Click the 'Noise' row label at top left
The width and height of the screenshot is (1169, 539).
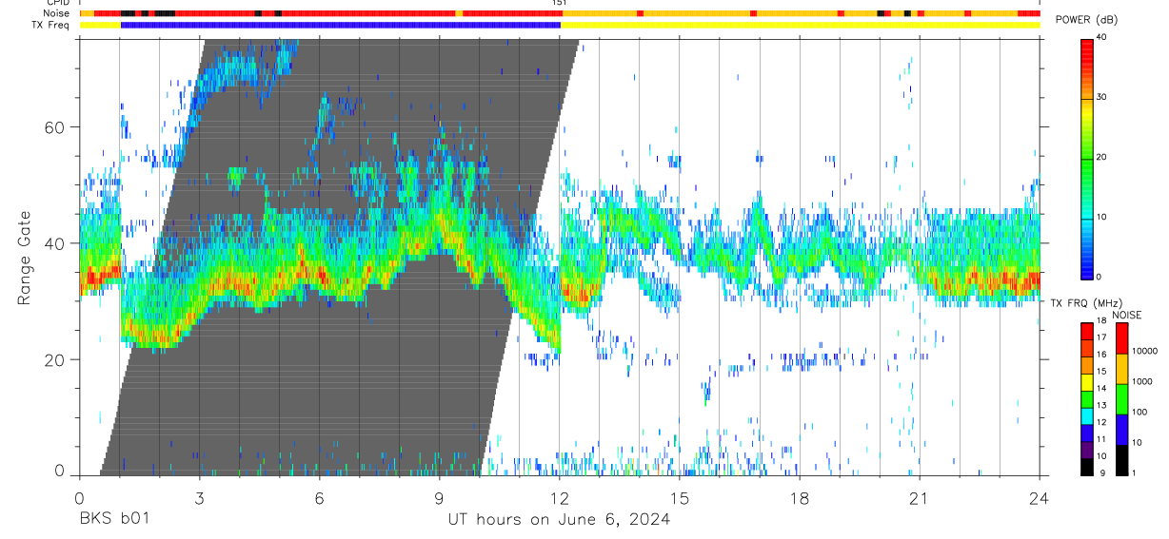click(58, 13)
